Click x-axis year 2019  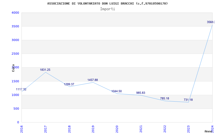pos(93,129)
